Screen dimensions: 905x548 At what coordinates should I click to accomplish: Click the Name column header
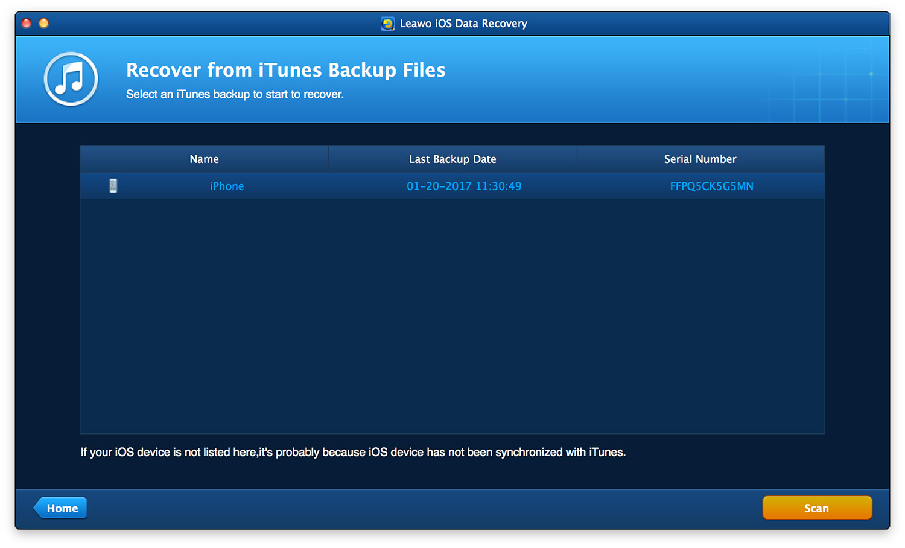pos(205,159)
